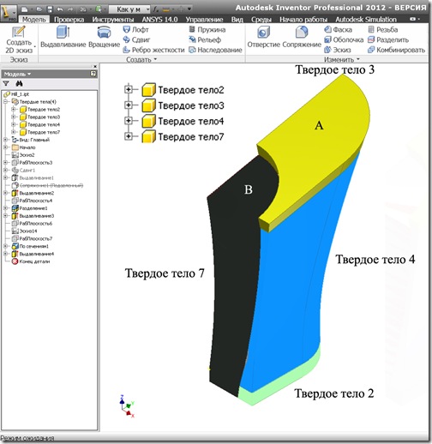The height and width of the screenshot is (444, 432).
Task: Expand the Создать panel dropdown
Action: pos(141,59)
